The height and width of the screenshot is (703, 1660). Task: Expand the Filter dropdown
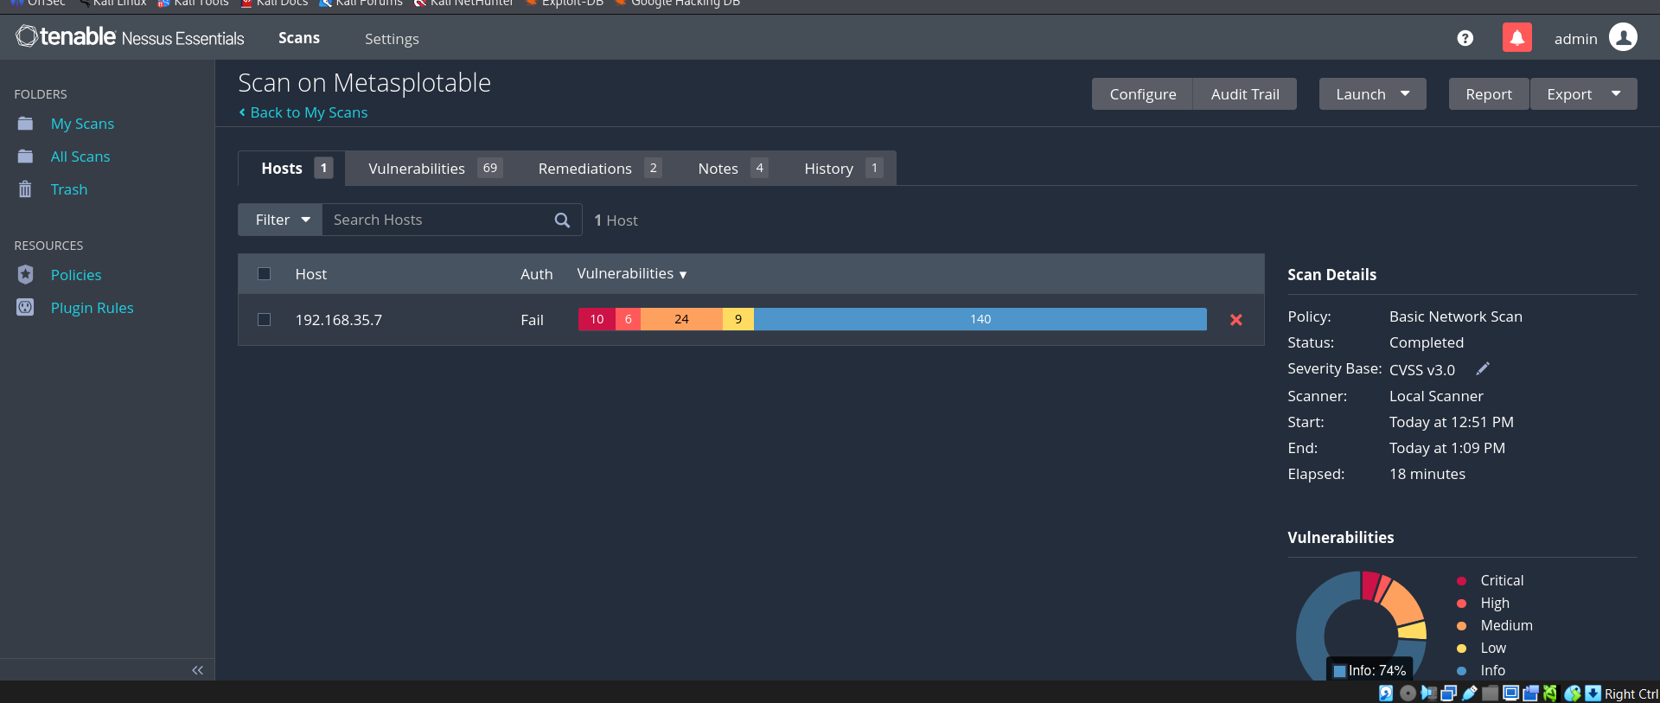pyautogui.click(x=281, y=220)
